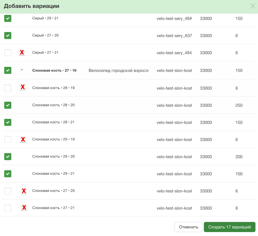Click red X icon beside Слоновая кость 27 • 20

click(x=24, y=191)
